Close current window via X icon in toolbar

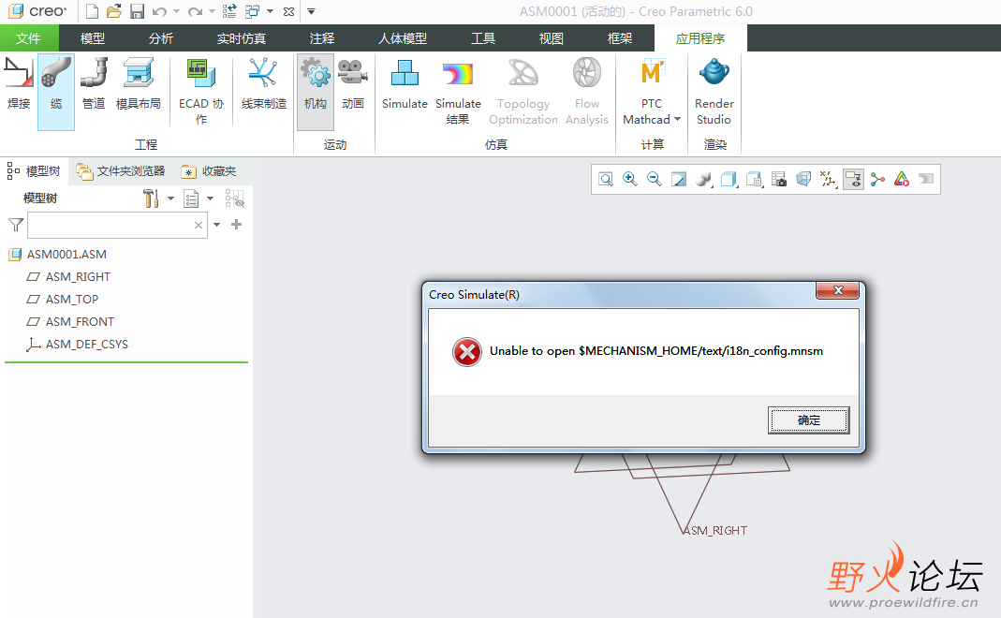288,11
